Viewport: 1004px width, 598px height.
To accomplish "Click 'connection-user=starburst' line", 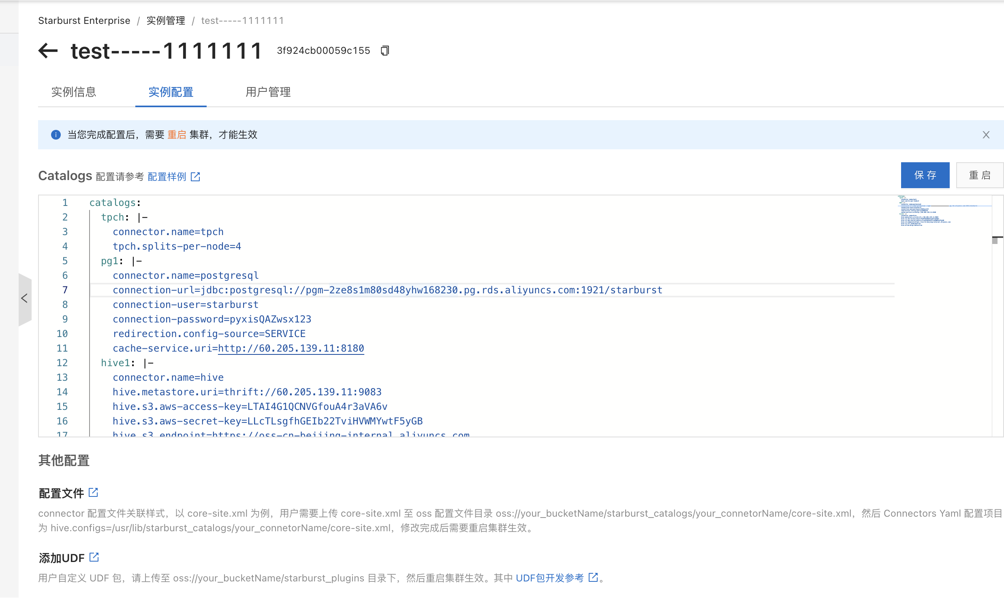I will click(x=186, y=305).
